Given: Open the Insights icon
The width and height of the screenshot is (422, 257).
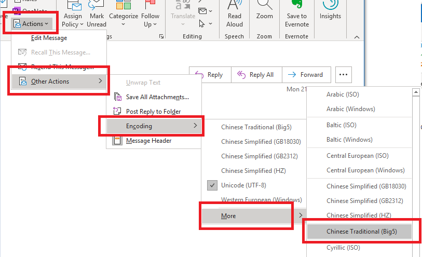Looking at the screenshot, I should (330, 4).
